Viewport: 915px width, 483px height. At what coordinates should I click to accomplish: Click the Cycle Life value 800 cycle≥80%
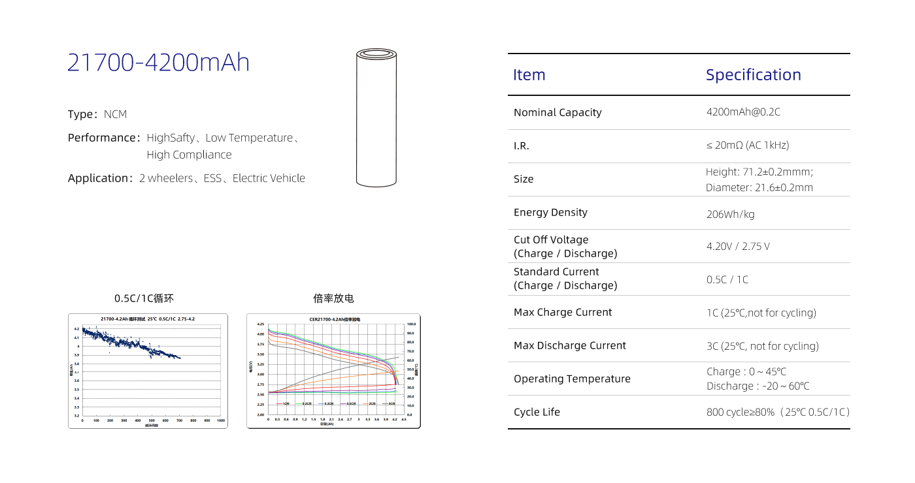tap(778, 412)
